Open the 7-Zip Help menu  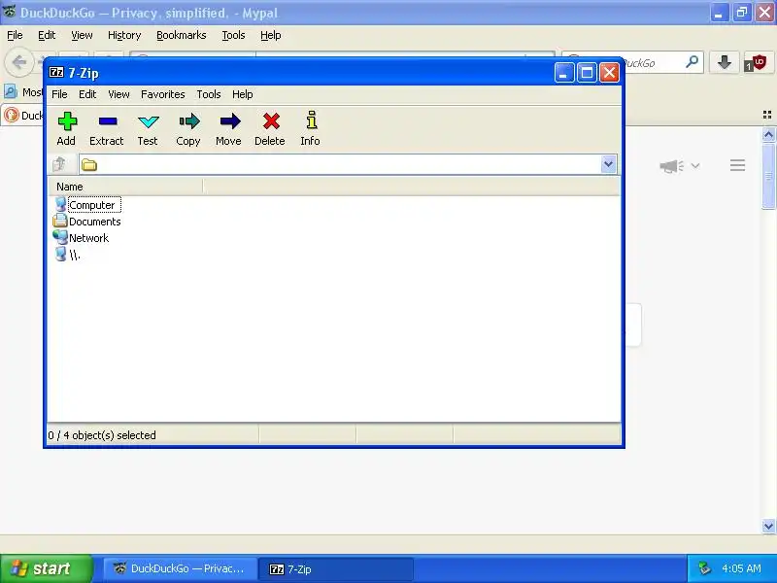[243, 94]
